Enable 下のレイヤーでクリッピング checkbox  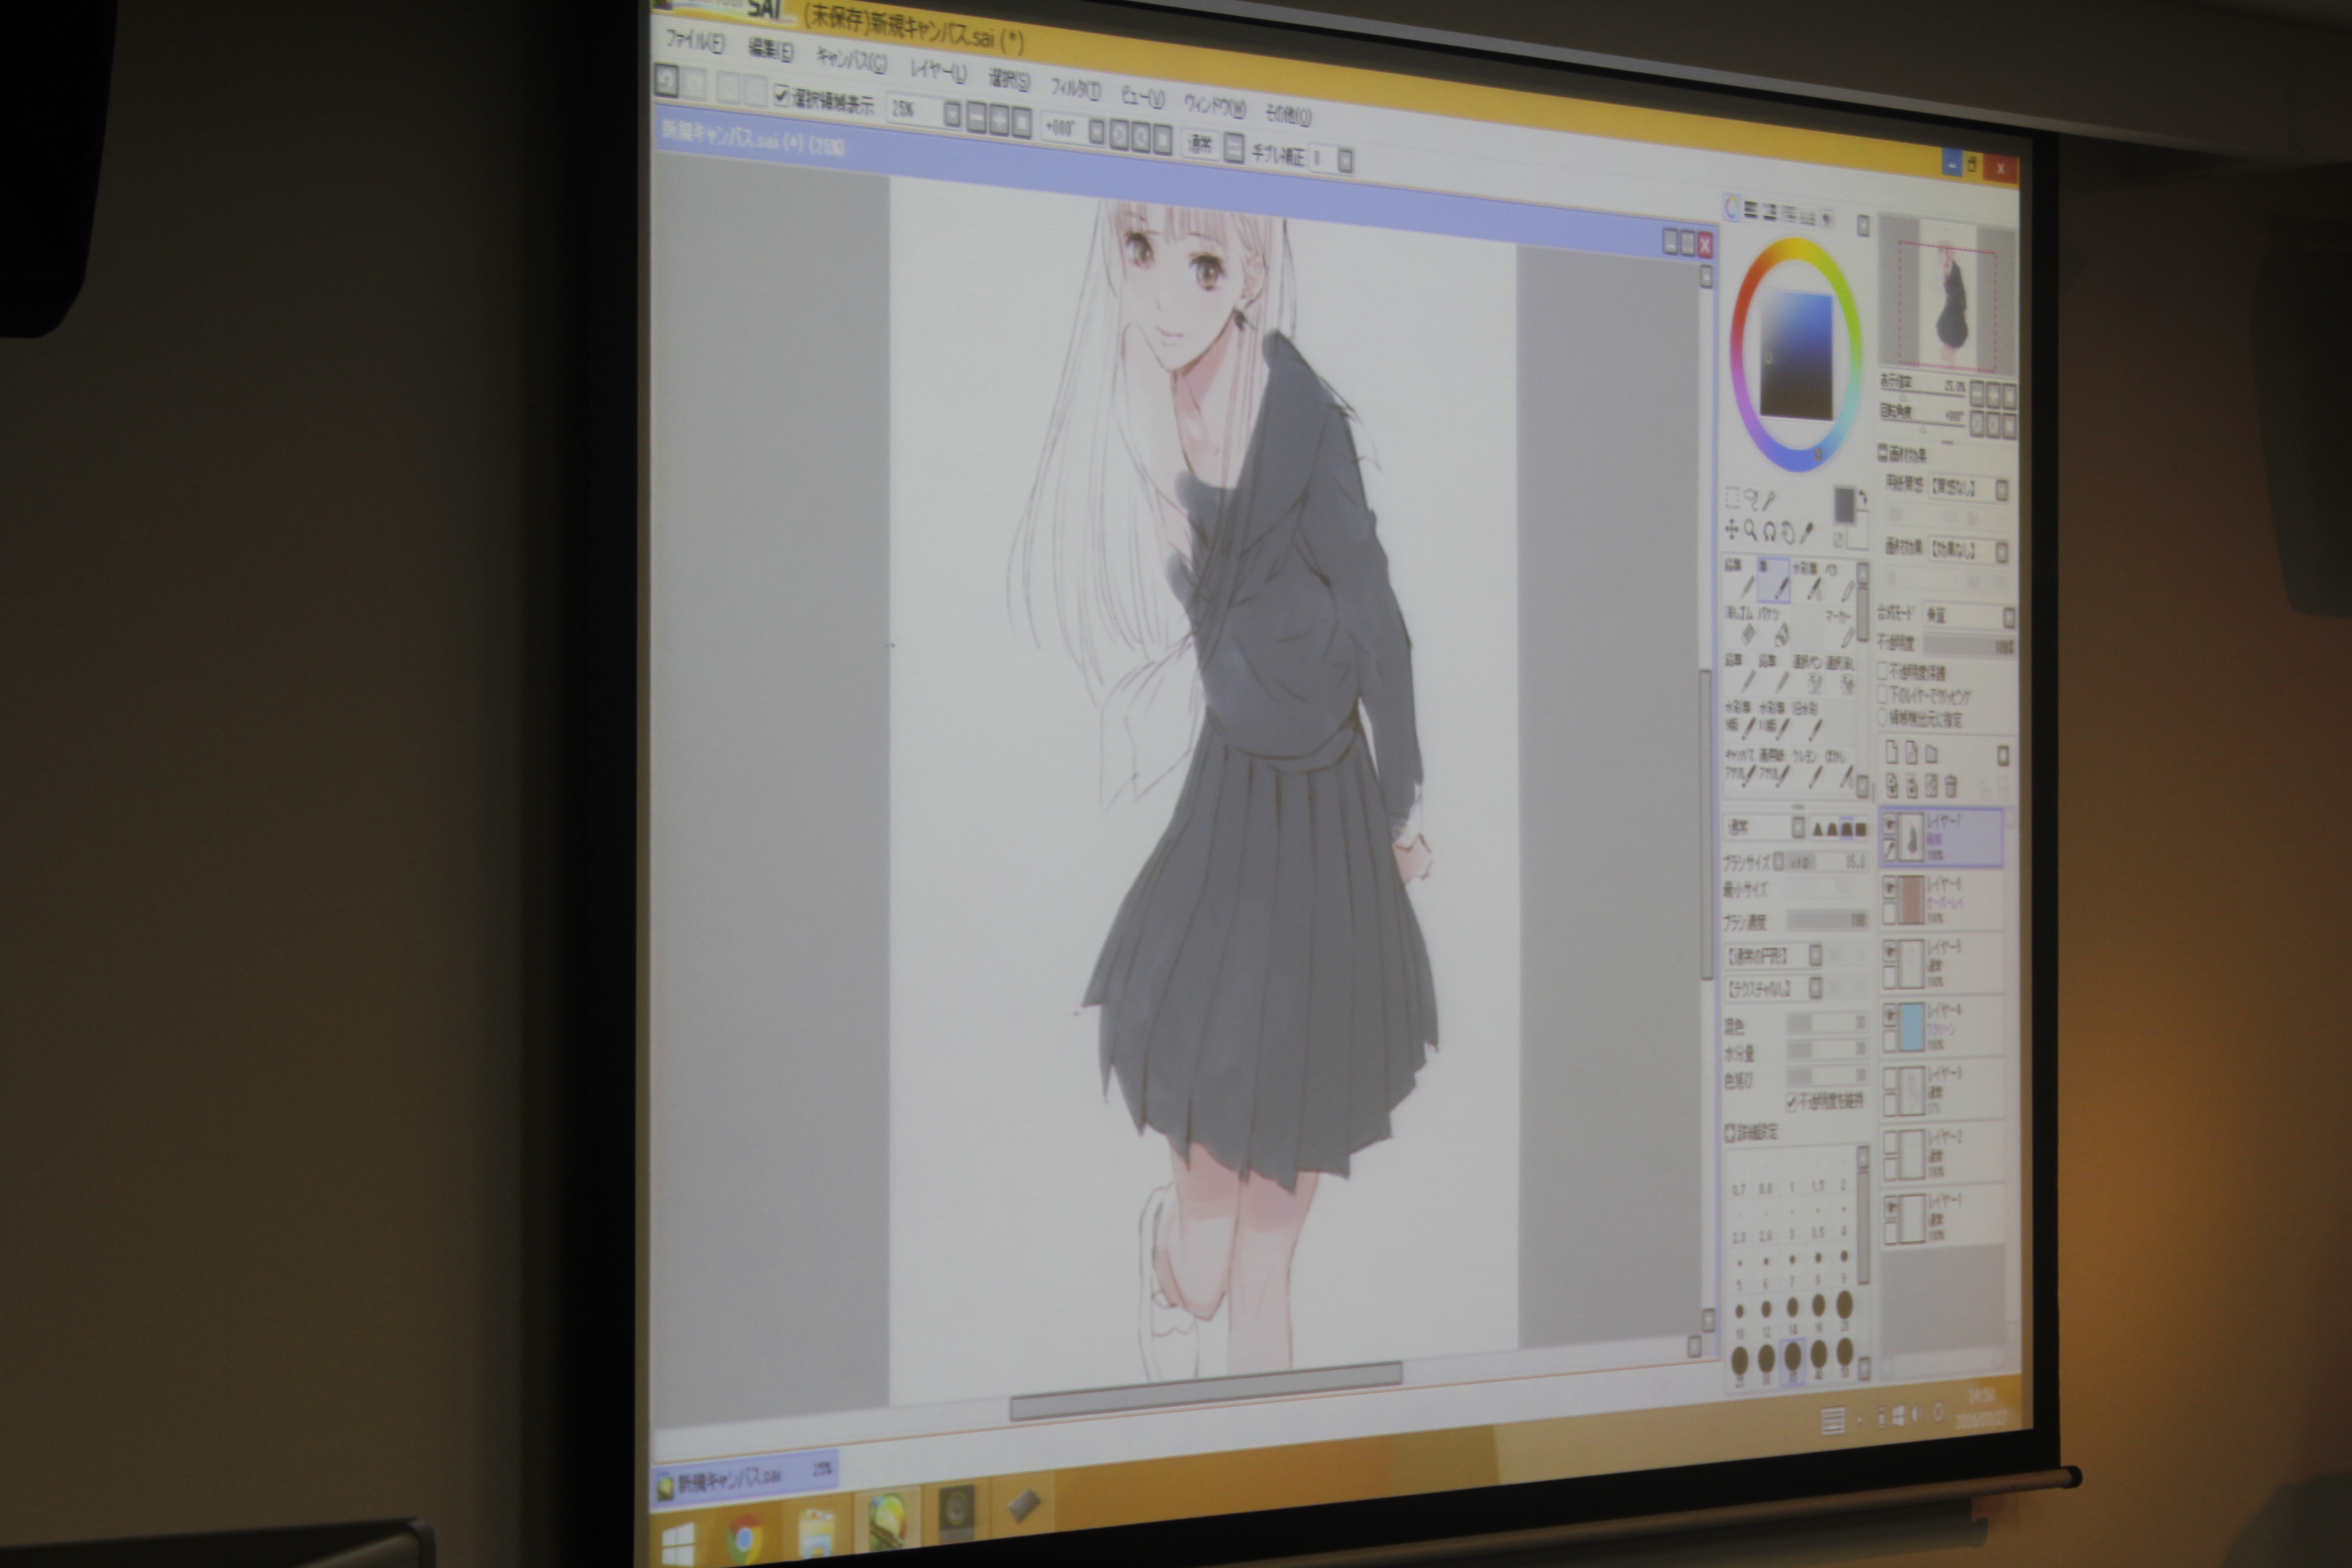click(1883, 694)
